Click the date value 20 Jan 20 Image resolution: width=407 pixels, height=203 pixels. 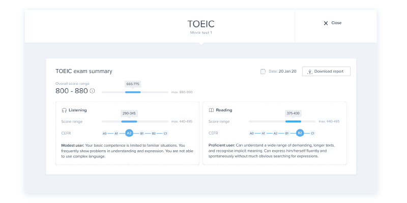coord(287,72)
